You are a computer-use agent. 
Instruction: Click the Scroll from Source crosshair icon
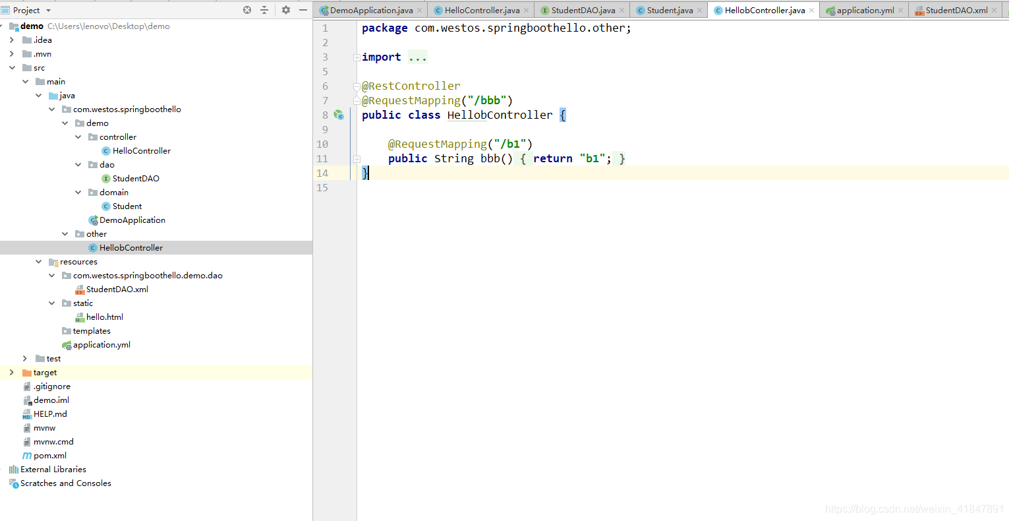click(x=246, y=10)
